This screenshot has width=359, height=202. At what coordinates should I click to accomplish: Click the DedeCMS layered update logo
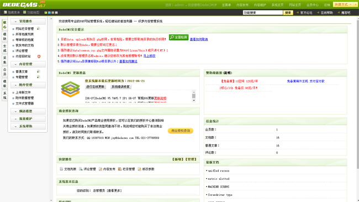point(70,89)
